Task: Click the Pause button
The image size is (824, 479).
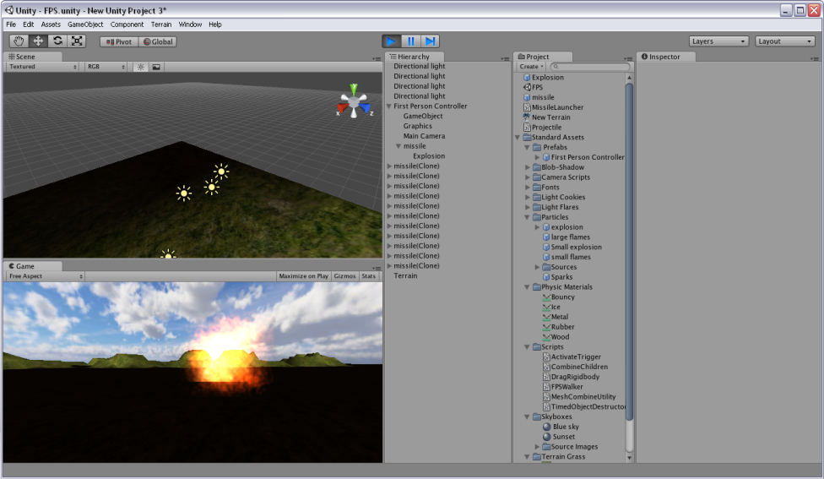Action: tap(410, 41)
